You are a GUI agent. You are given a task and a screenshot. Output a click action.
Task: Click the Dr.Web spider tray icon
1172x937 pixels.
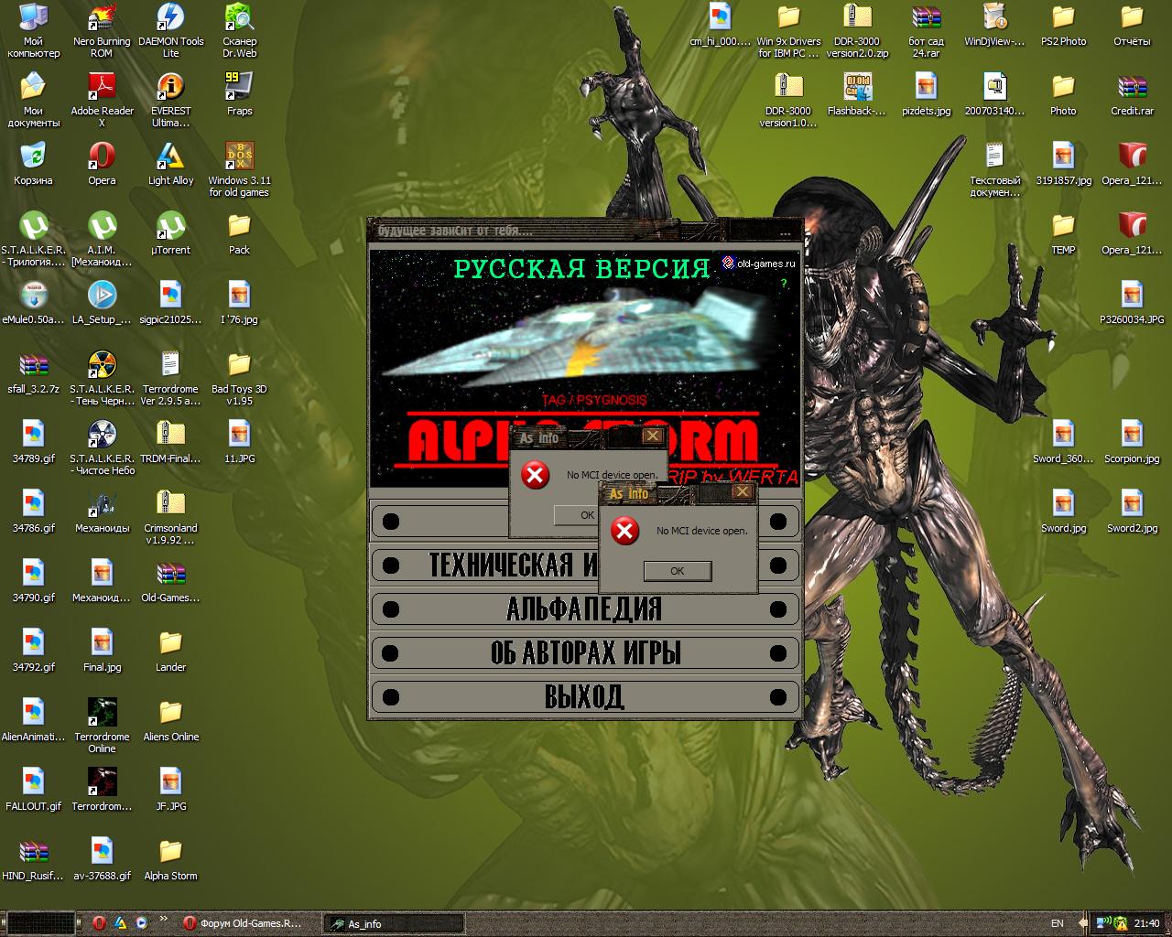pyautogui.click(x=1121, y=923)
